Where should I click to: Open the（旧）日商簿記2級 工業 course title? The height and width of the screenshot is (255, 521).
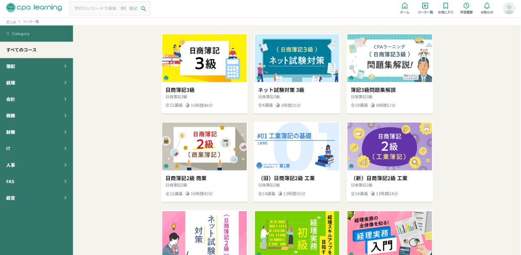point(286,178)
